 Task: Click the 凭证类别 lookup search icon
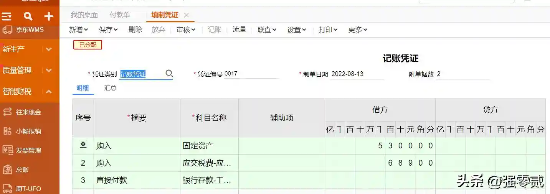coord(169,74)
